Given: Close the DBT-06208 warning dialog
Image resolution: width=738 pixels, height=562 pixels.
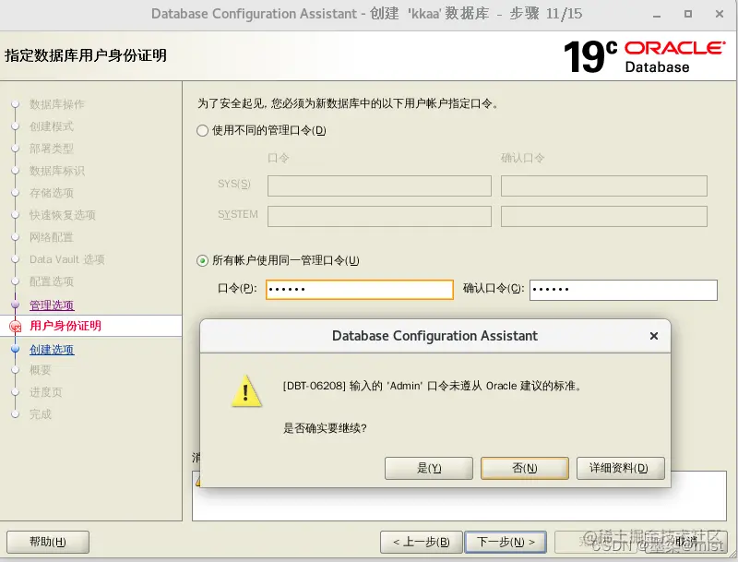Looking at the screenshot, I should click(654, 336).
